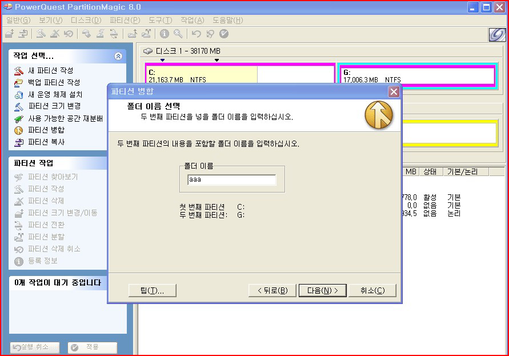Click the copy partition toolbar icon
Viewport: 509px width, 356px height.
pos(23,34)
